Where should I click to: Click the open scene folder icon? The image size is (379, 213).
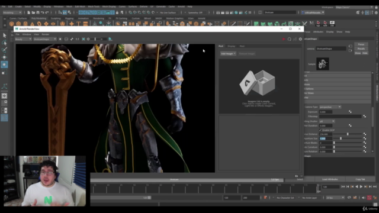coord(33,12)
